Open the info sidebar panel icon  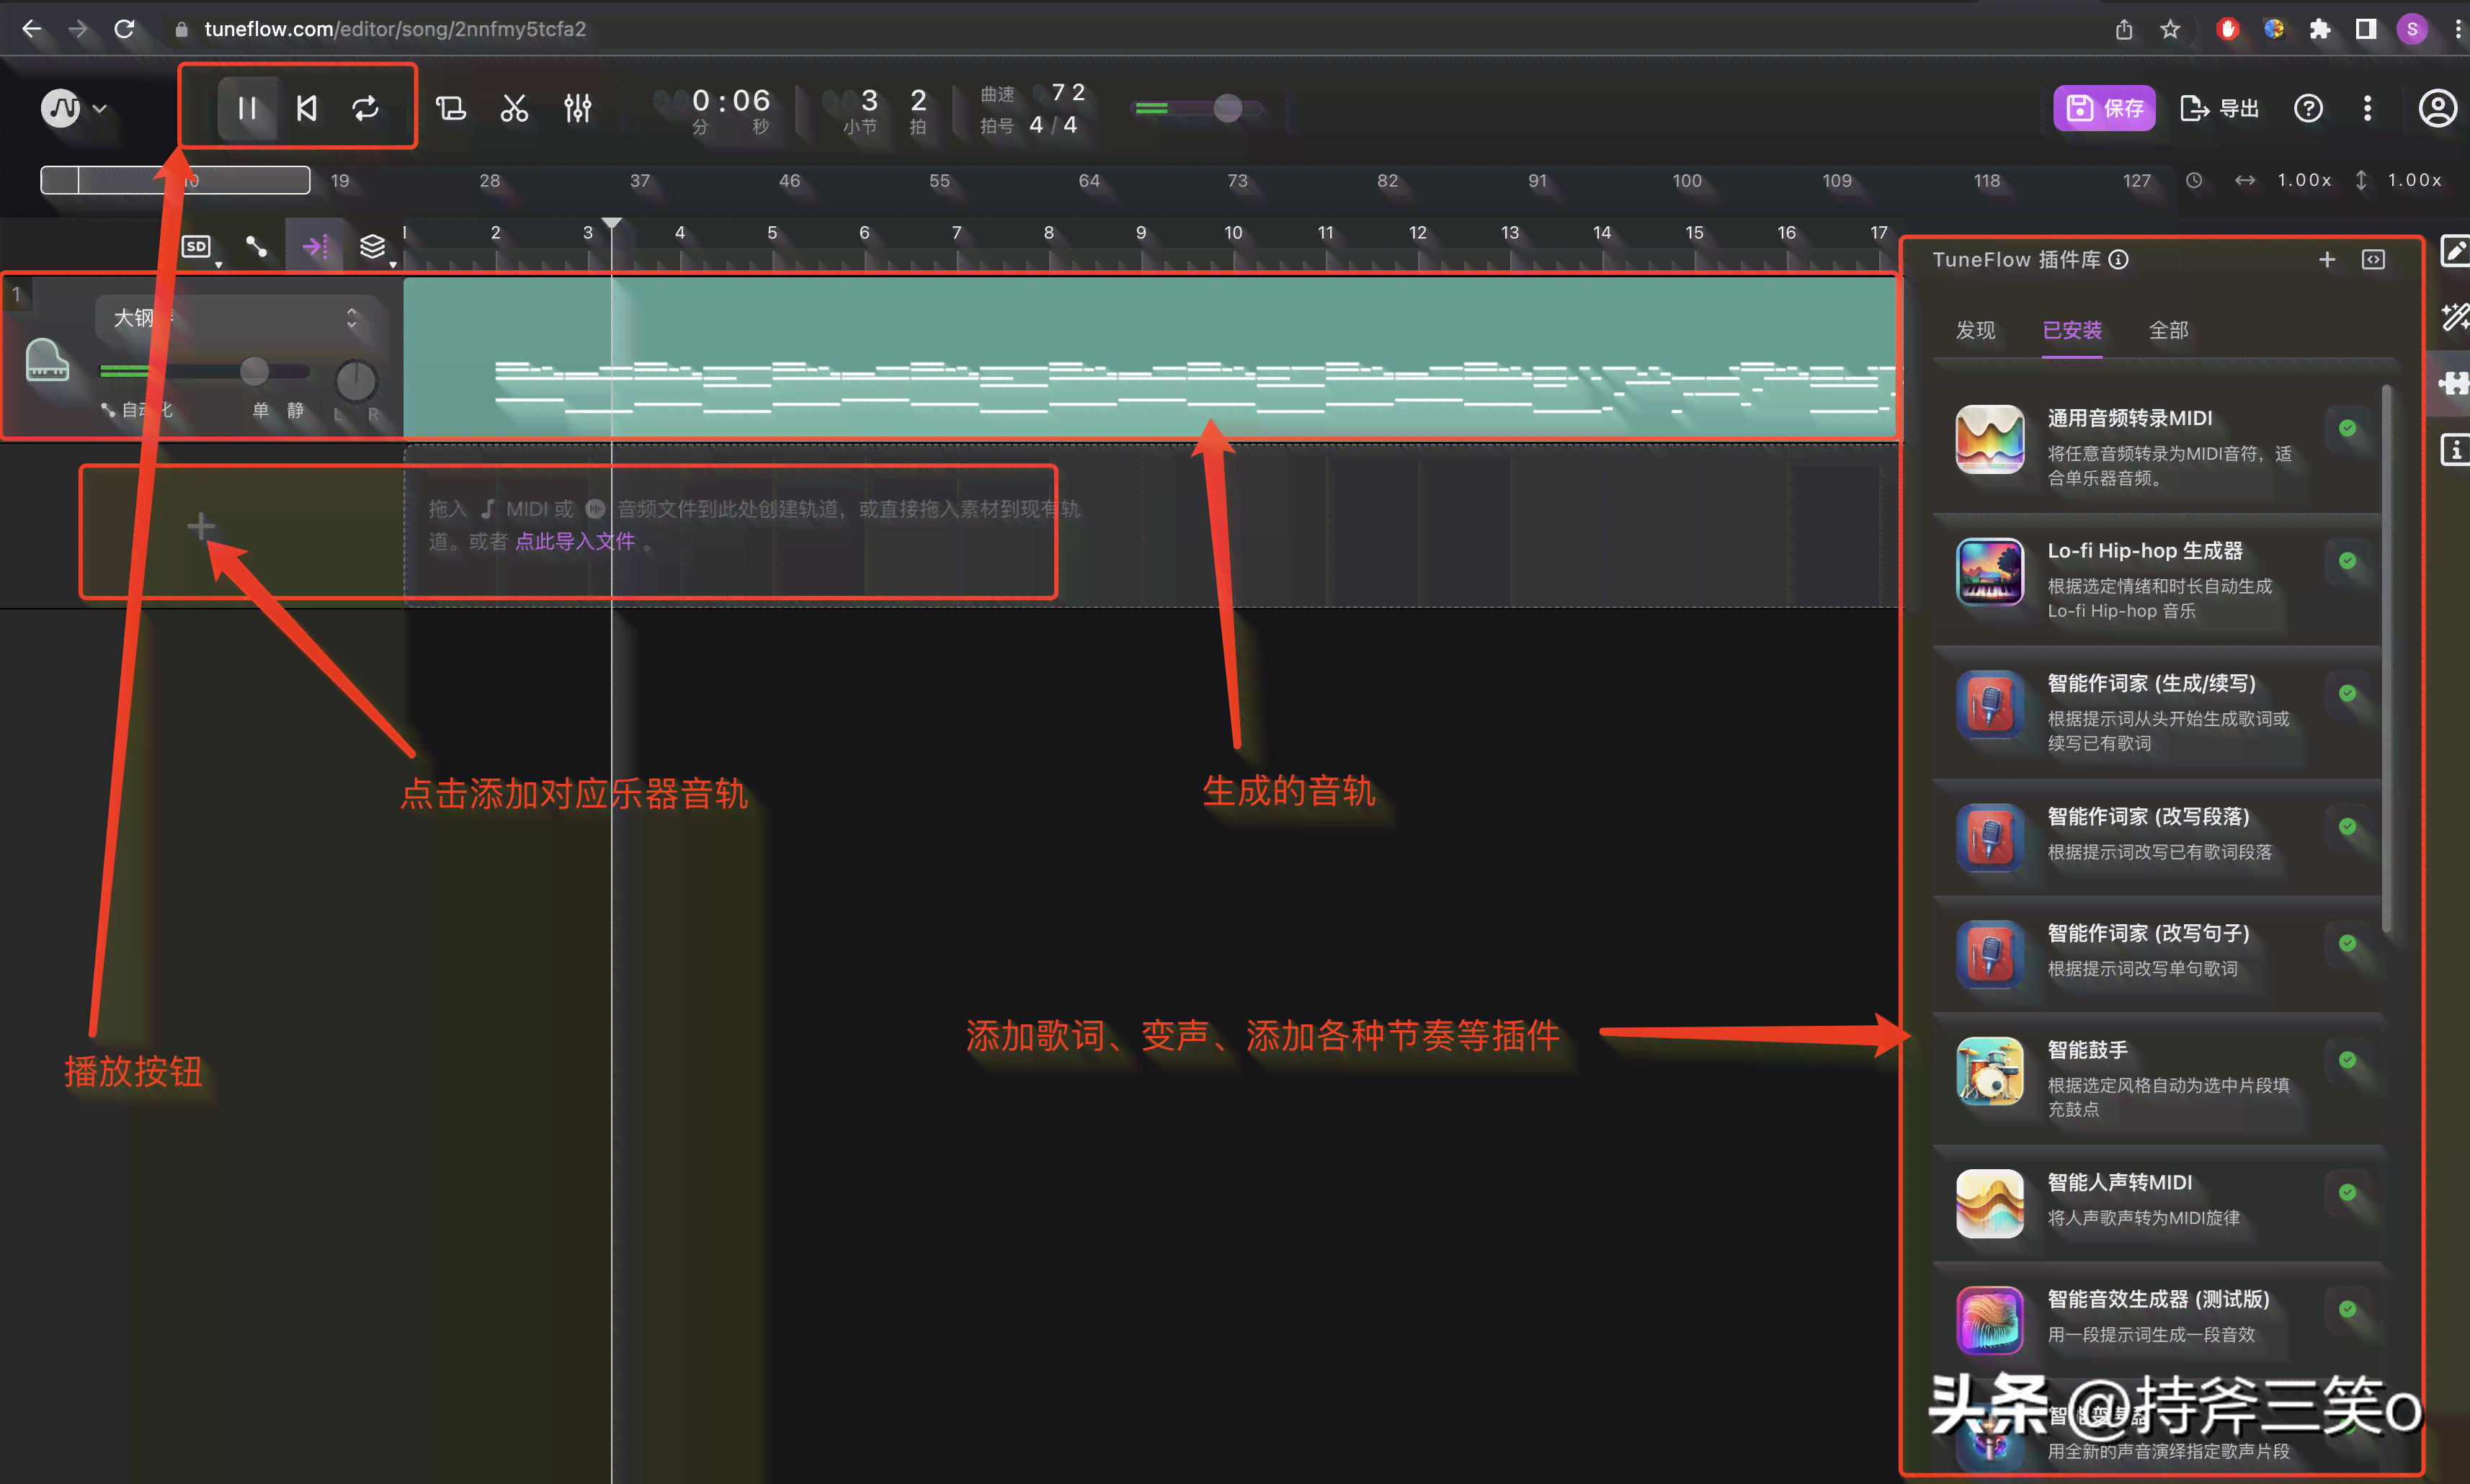tap(2455, 450)
